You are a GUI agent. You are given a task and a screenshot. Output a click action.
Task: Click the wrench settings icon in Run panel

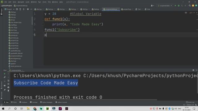tap(5, 77)
